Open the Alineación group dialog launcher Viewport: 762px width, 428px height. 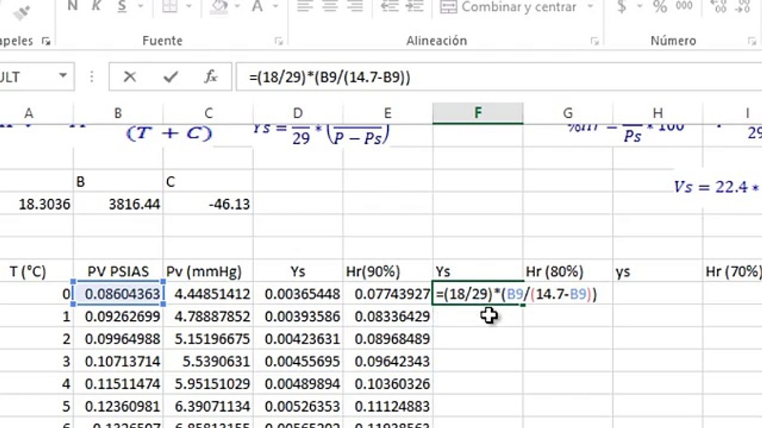(x=594, y=41)
